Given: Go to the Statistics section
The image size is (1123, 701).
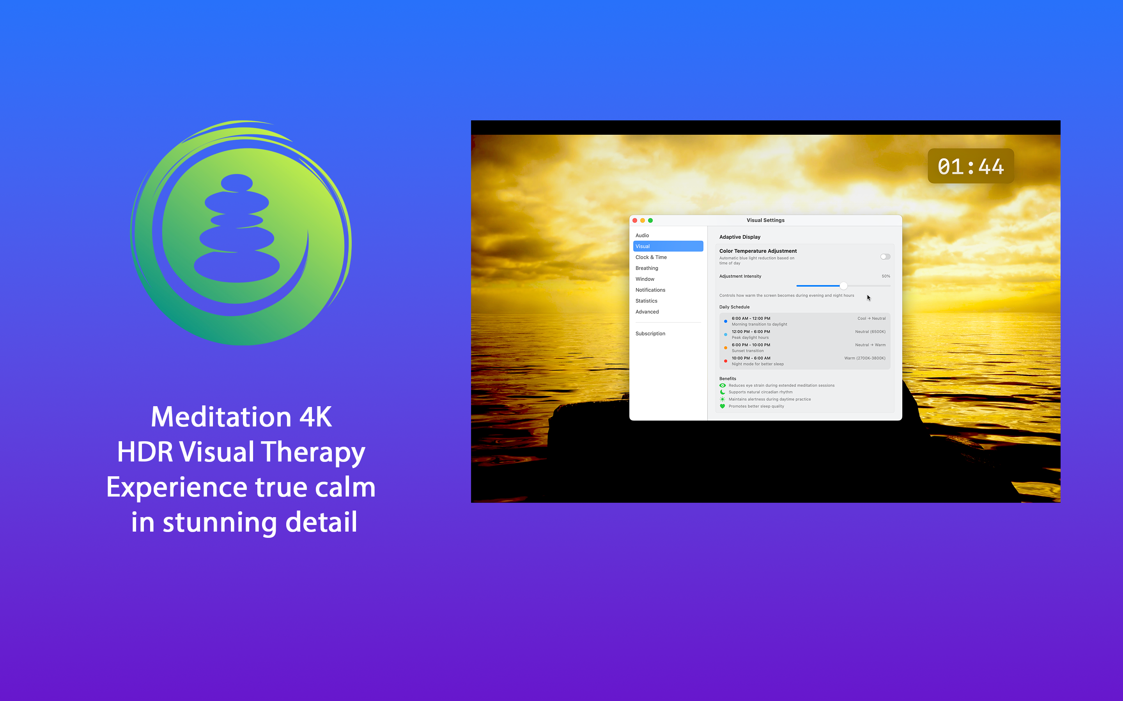Looking at the screenshot, I should coord(646,300).
